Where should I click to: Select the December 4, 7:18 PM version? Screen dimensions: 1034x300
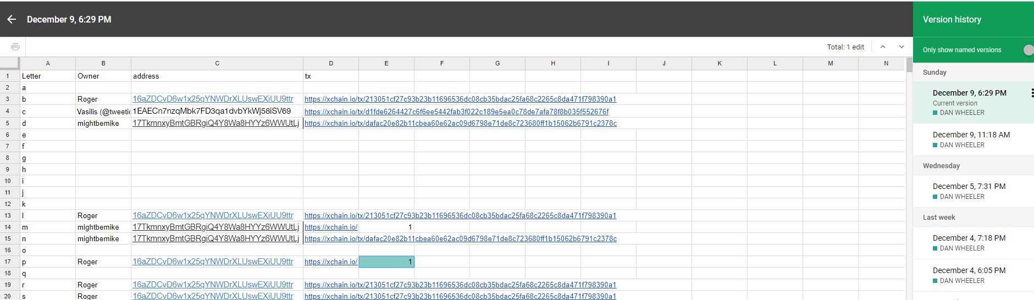click(974, 243)
